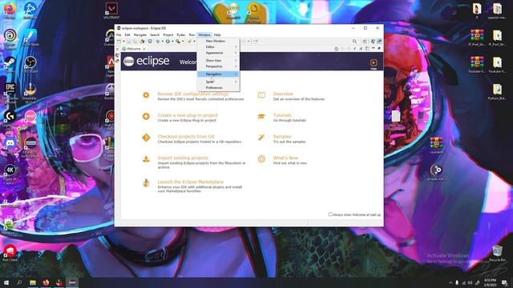The height and width of the screenshot is (288, 513).
Task: Open the Samples link
Action: point(282,137)
